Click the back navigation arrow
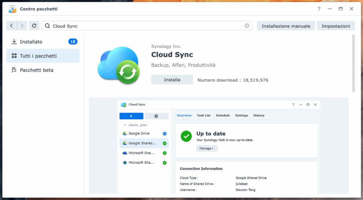Image resolution: width=363 pixels, height=200 pixels. (x=12, y=26)
